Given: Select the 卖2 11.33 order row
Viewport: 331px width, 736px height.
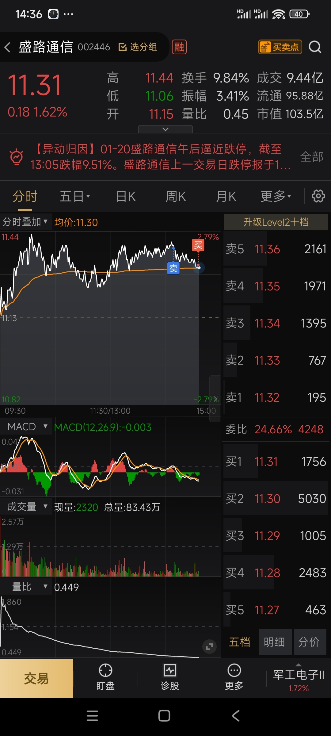Looking at the screenshot, I should pos(276,360).
